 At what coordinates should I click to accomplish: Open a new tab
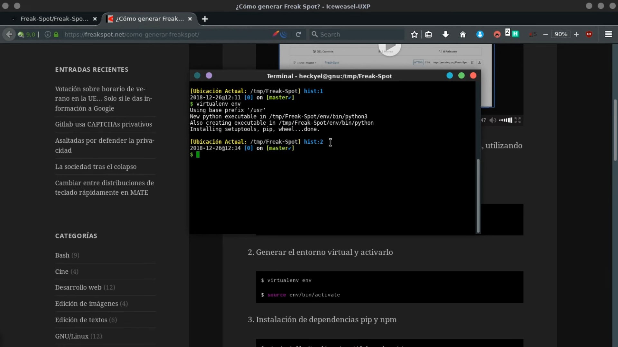pos(205,19)
